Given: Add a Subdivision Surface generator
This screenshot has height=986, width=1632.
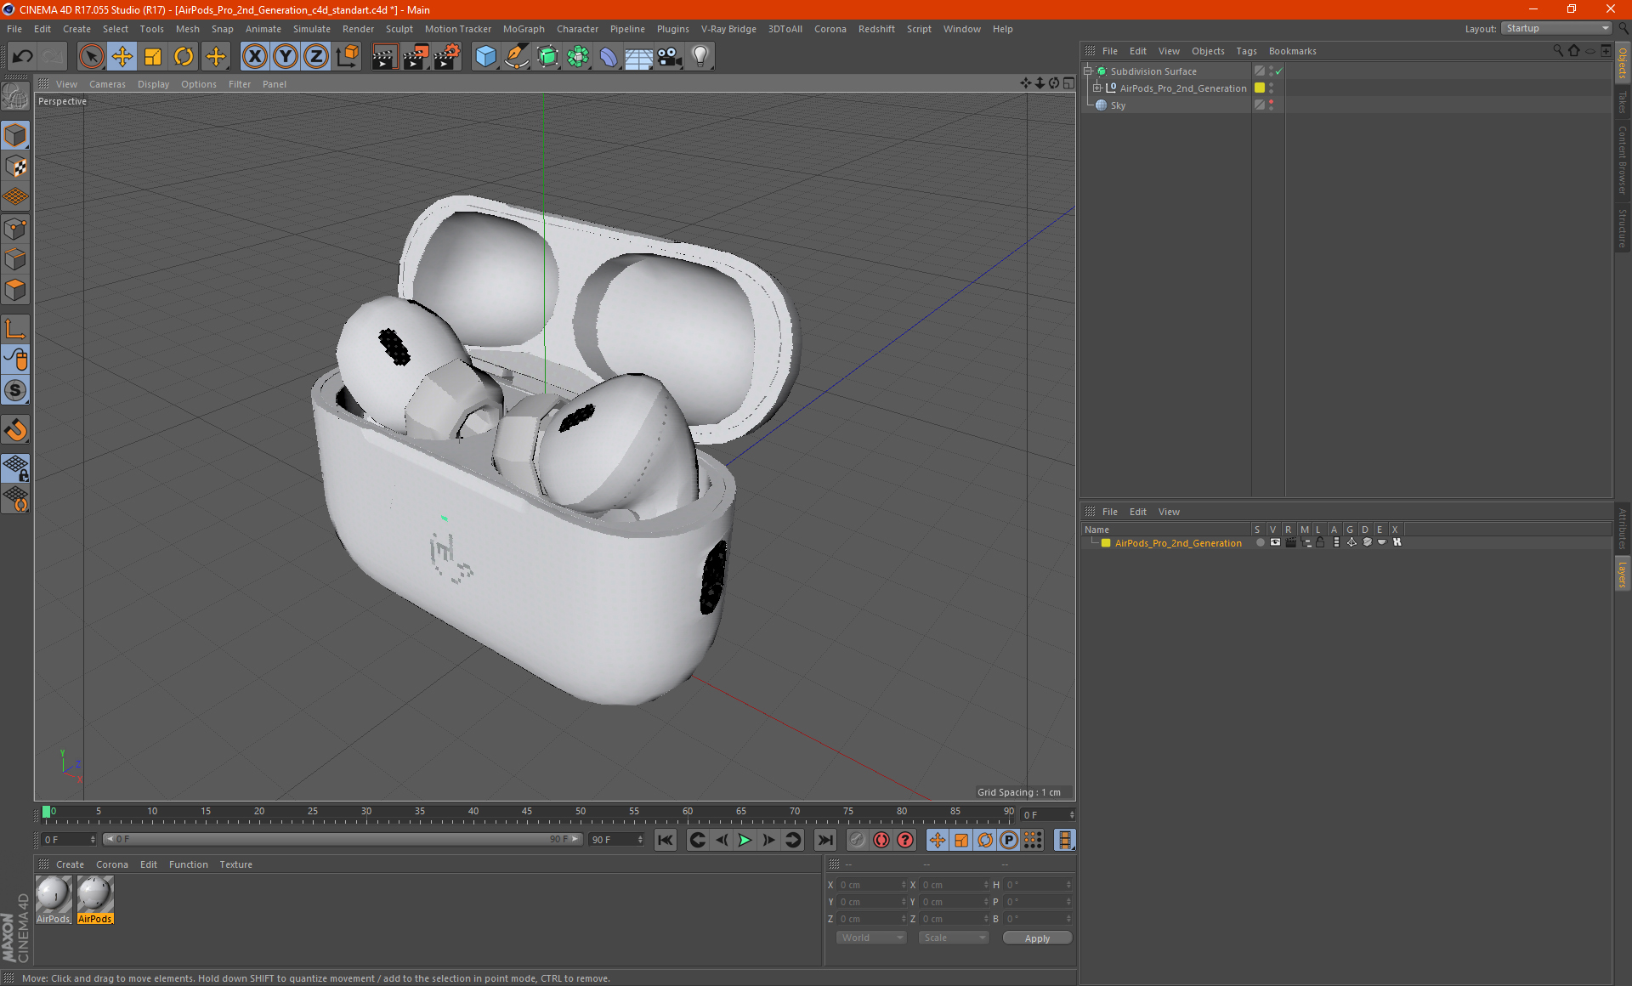Looking at the screenshot, I should (x=547, y=57).
